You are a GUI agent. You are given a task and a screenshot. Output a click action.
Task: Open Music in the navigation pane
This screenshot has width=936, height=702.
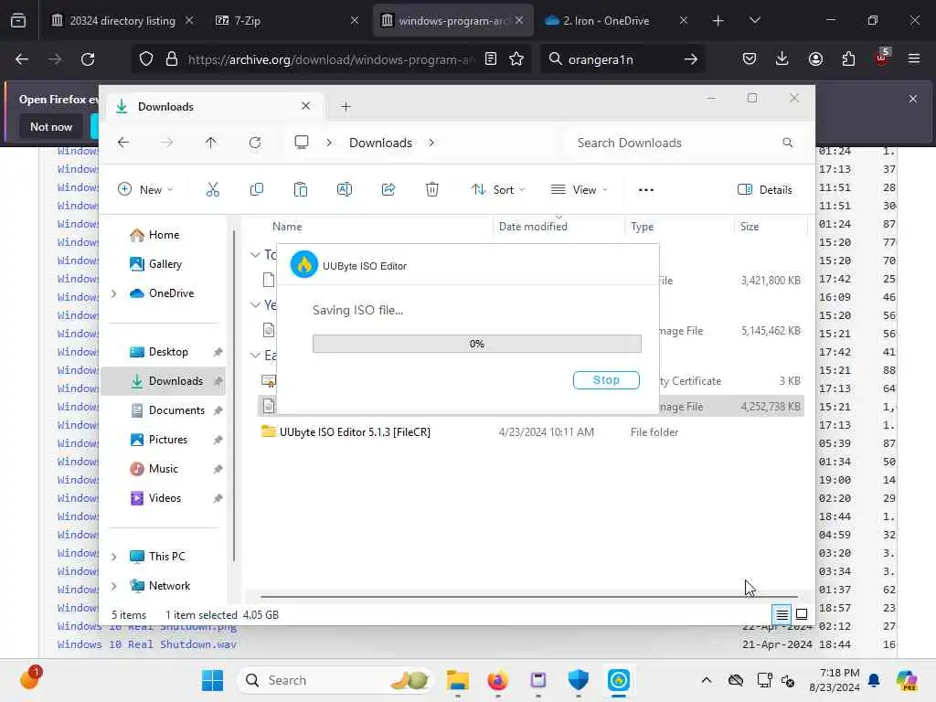tap(163, 469)
